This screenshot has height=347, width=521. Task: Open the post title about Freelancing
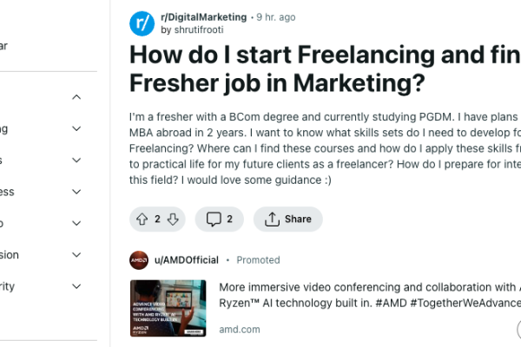click(325, 69)
